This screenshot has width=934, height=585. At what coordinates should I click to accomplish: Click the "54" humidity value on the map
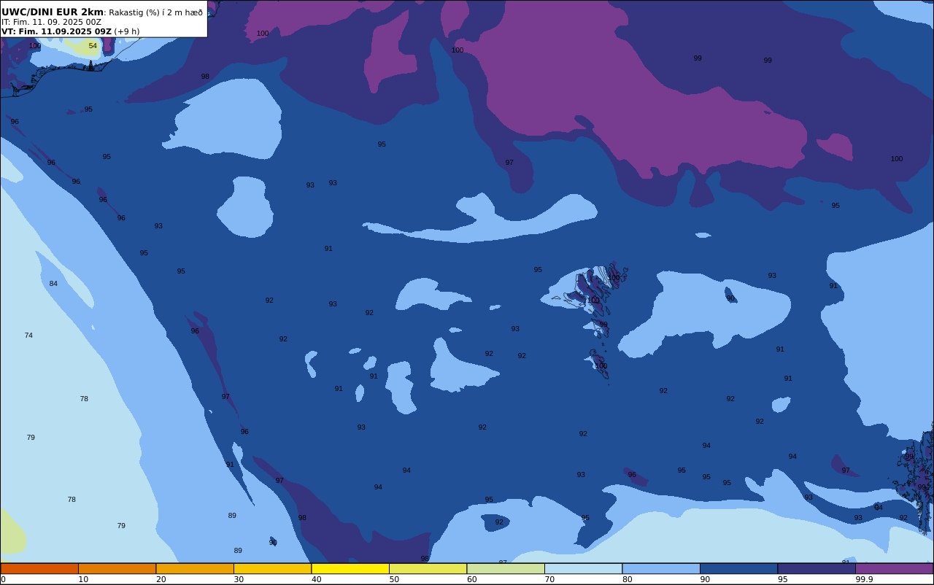click(x=93, y=46)
